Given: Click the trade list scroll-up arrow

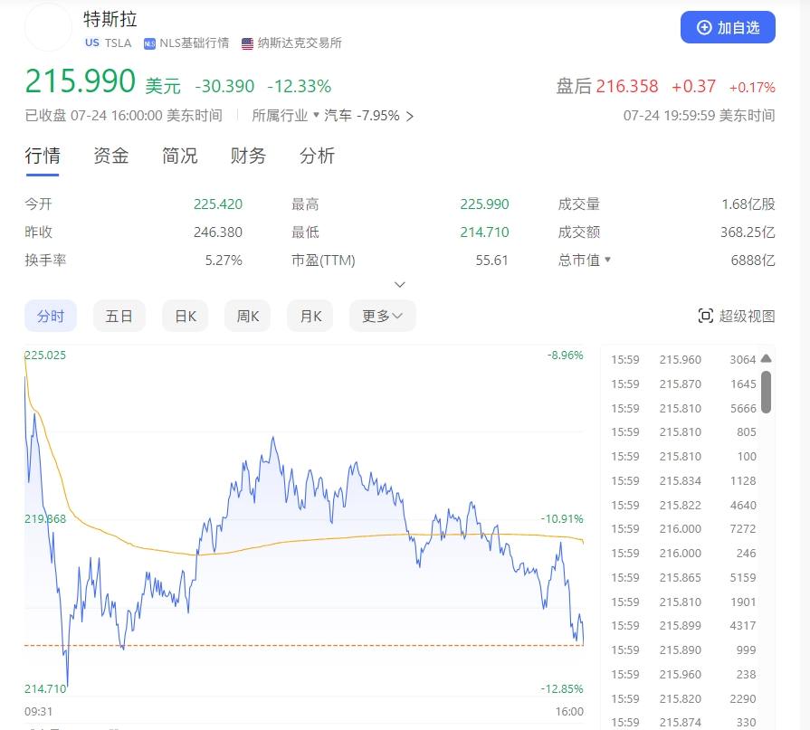Looking at the screenshot, I should pyautogui.click(x=766, y=358).
